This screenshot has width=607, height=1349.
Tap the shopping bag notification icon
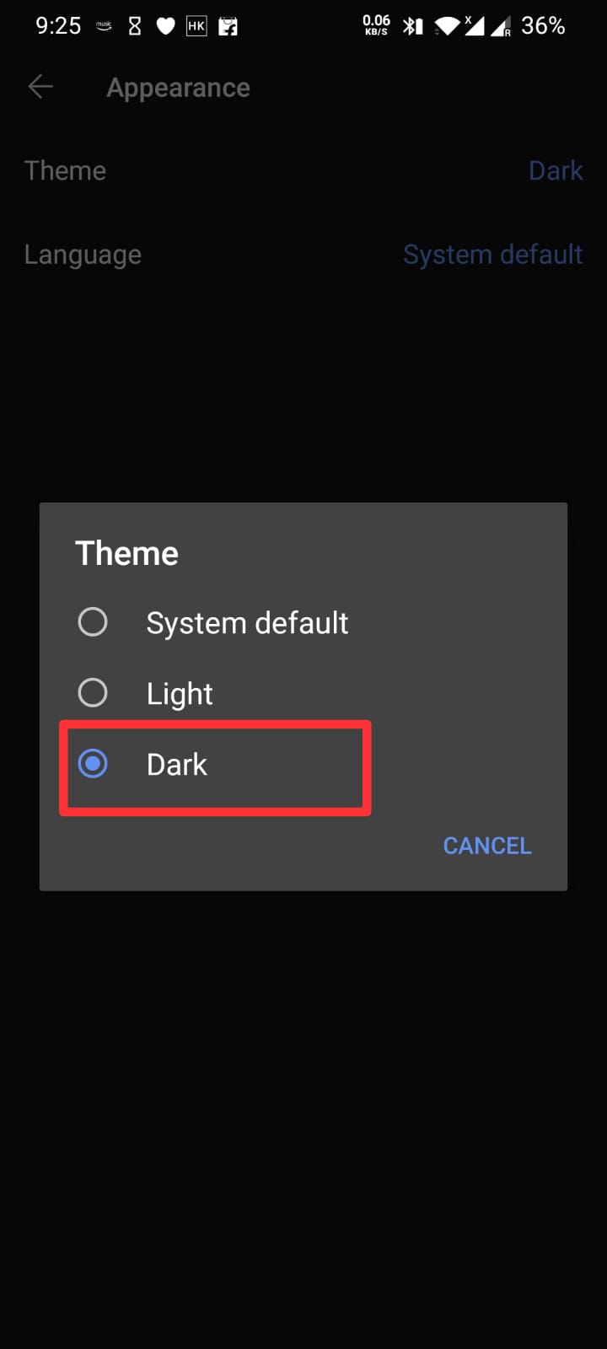pyautogui.click(x=228, y=26)
